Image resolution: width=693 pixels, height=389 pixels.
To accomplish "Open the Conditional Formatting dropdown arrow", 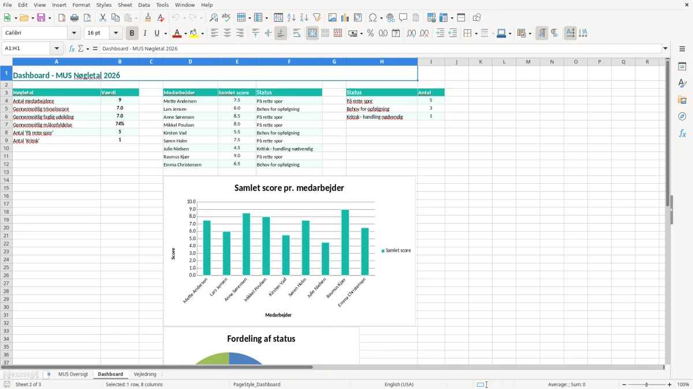I will tap(529, 33).
